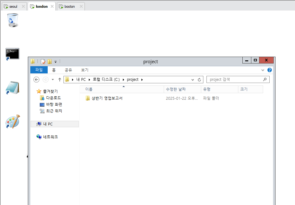Click 로컬 디스크 (C:) in the breadcrumb
Screen dimensions: 295x205
coord(106,80)
